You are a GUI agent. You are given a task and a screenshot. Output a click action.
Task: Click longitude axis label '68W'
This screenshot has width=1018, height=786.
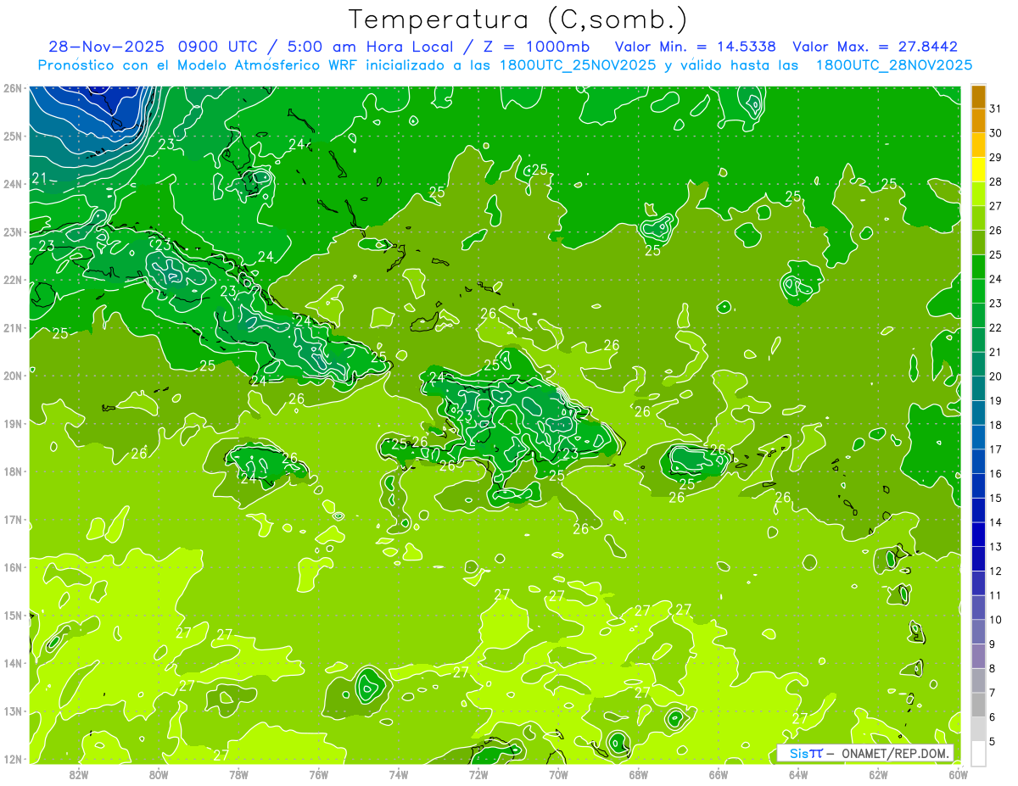[x=639, y=774]
